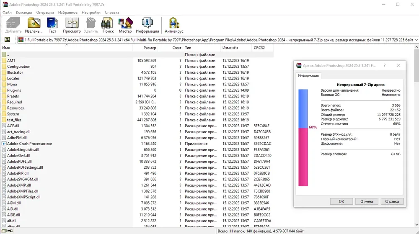Click OK in the archive dialog
Image resolution: width=419 pixels, height=234 pixels.
[341, 201]
